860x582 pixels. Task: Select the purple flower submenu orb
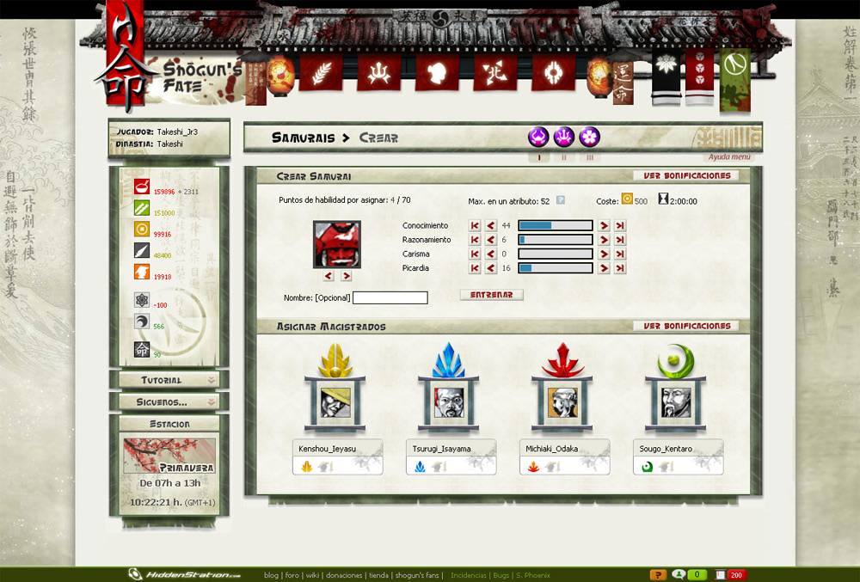click(x=590, y=137)
